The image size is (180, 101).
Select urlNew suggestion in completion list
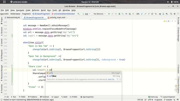click(84, 76)
